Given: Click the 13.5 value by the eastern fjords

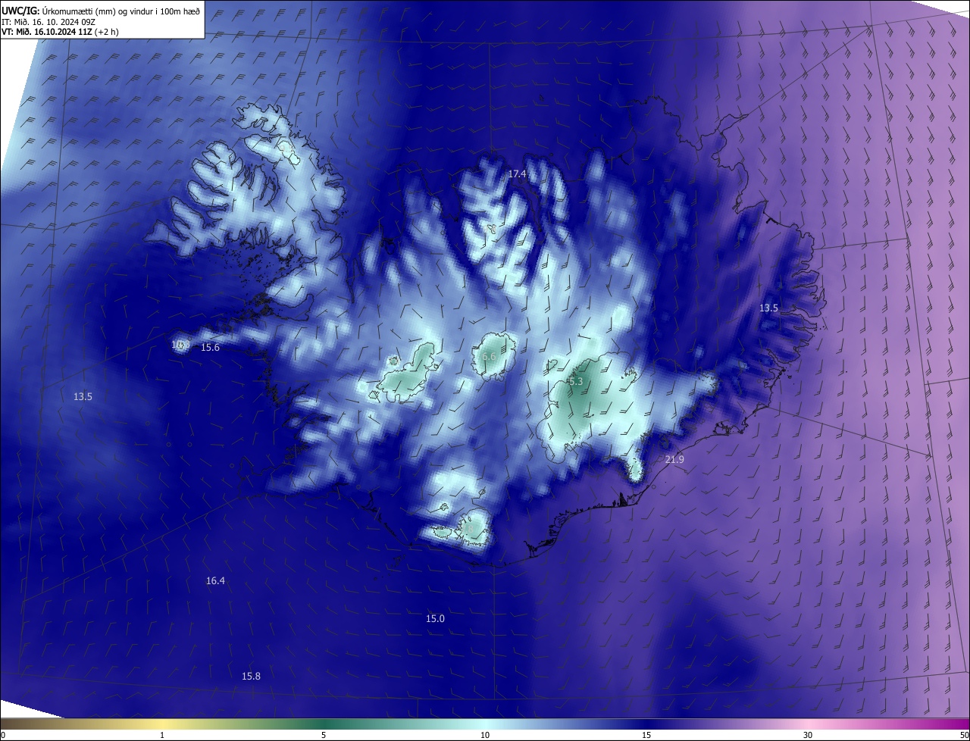Looking at the screenshot, I should [x=768, y=308].
